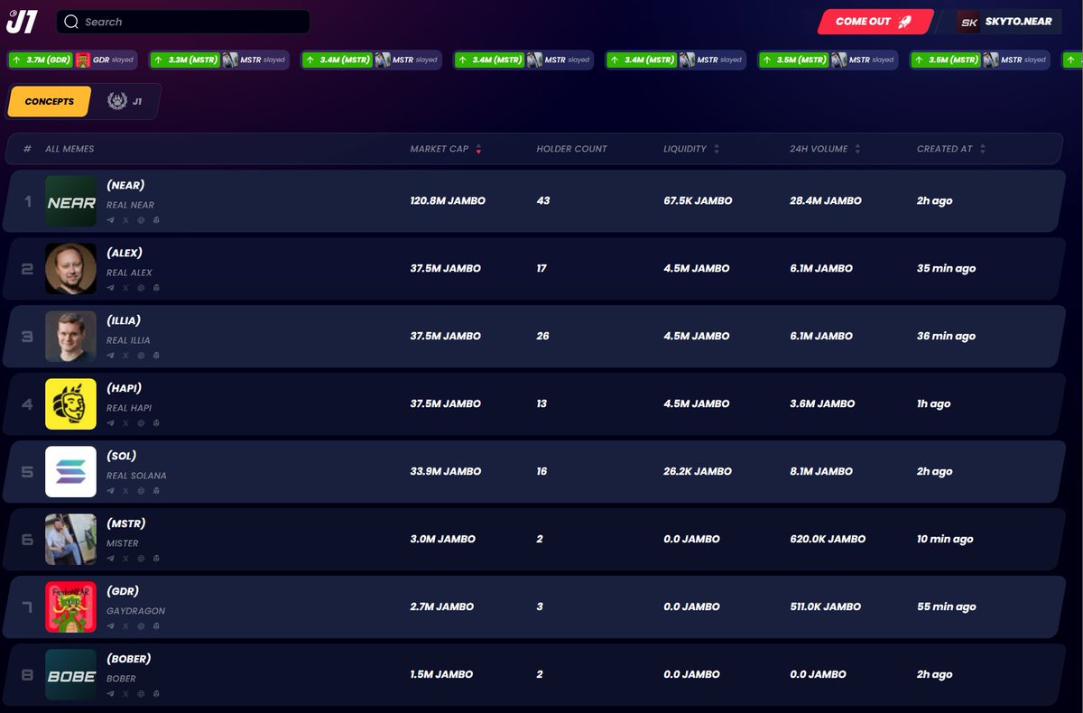This screenshot has width=1083, height=713.
Task: Open the website globe icon for BOBER
Action: 141,694
